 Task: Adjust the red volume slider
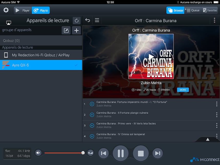(x=64, y=153)
